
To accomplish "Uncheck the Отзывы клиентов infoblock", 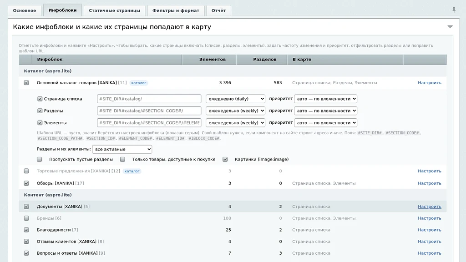I will [x=26, y=241].
